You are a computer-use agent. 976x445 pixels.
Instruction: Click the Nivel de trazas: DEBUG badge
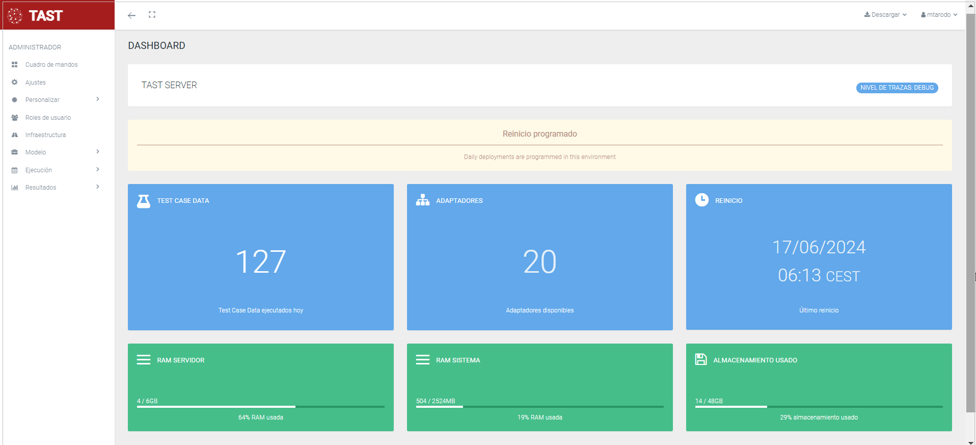point(897,88)
